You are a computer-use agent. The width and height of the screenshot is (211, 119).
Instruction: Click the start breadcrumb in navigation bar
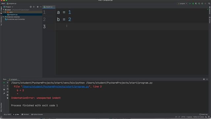tap(3, 4)
